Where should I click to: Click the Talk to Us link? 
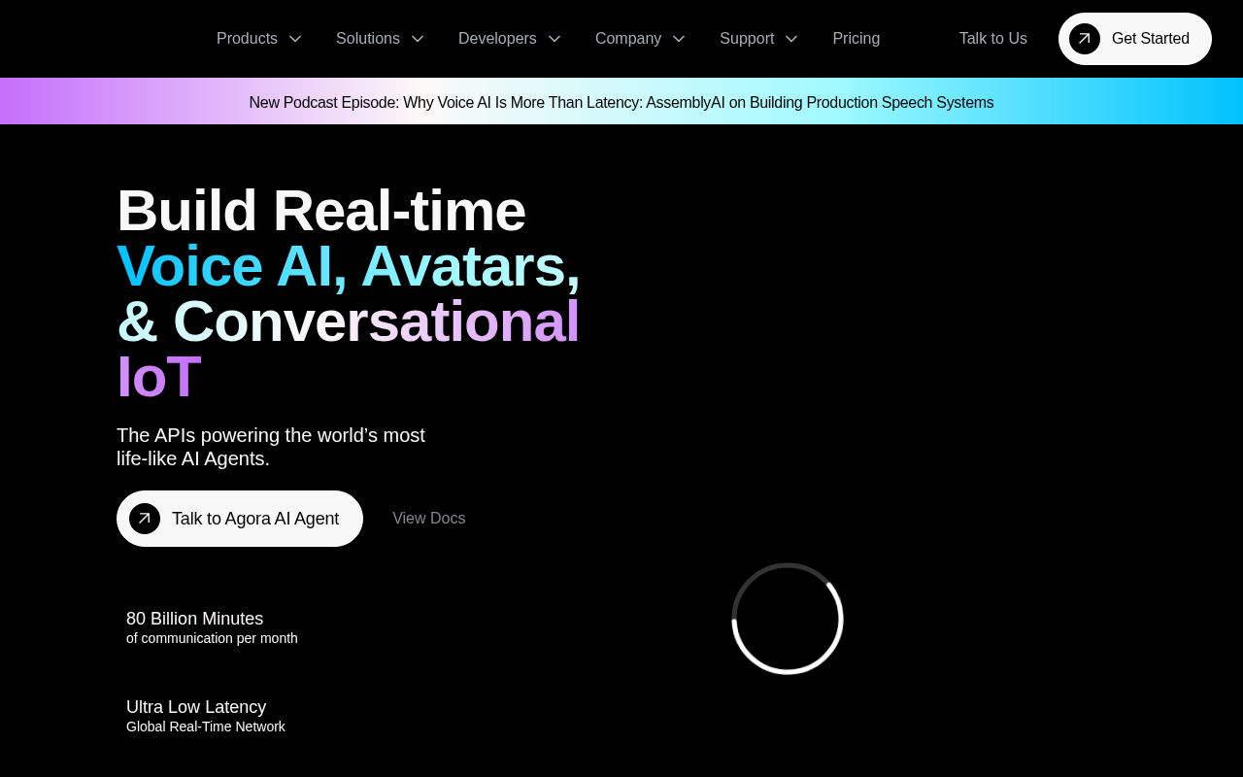click(993, 39)
